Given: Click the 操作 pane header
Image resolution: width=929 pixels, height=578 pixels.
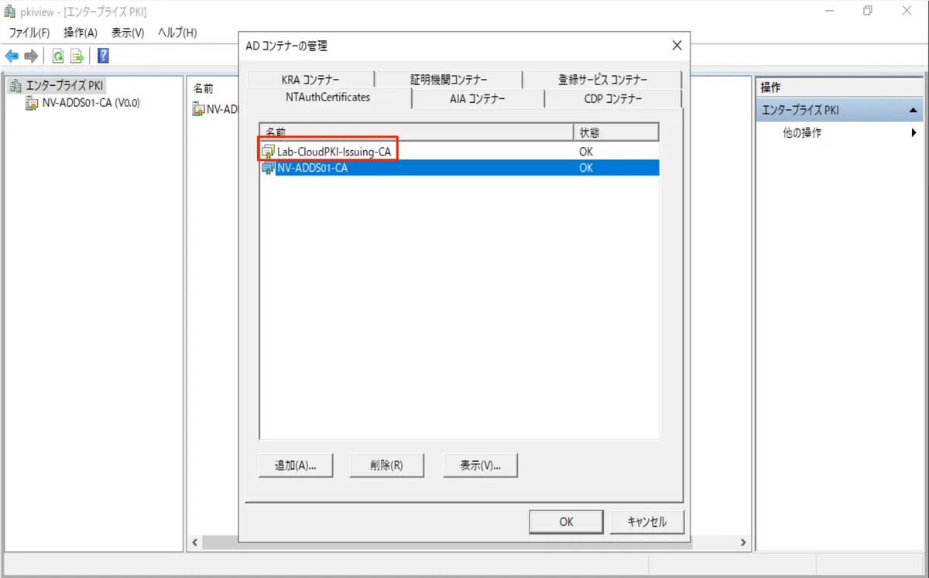Looking at the screenshot, I should point(839,87).
